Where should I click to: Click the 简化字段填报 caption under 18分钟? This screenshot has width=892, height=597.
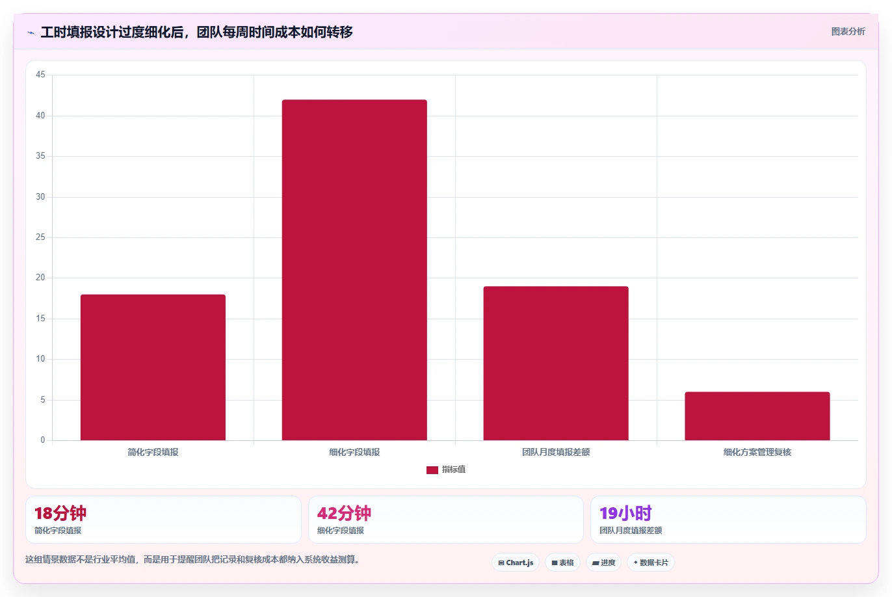point(58,531)
